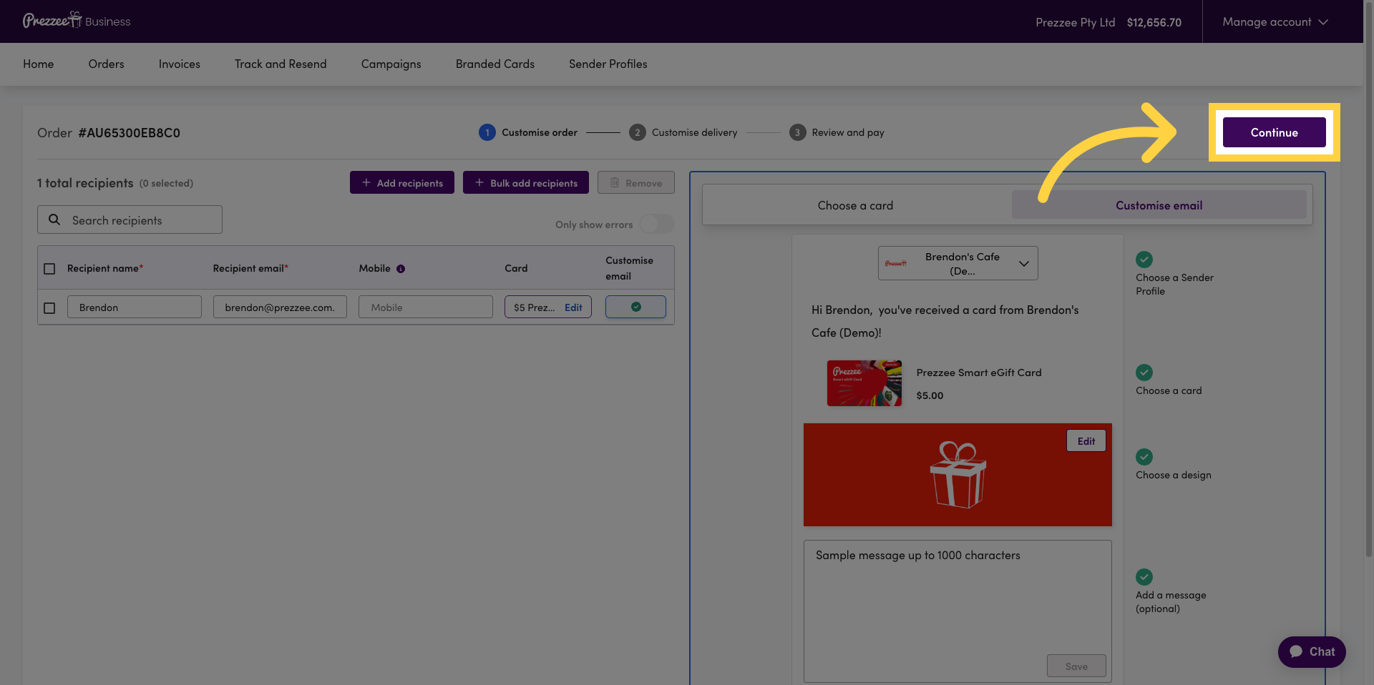Click the Choose a Sender Profile checkmark

click(x=1144, y=260)
